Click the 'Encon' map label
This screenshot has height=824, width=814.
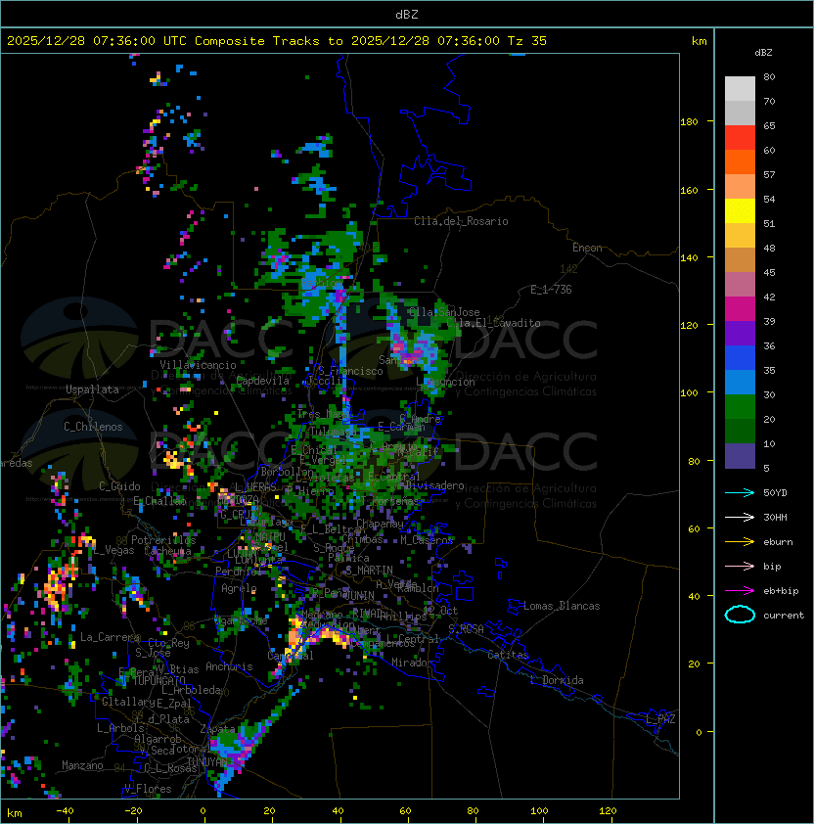click(587, 248)
